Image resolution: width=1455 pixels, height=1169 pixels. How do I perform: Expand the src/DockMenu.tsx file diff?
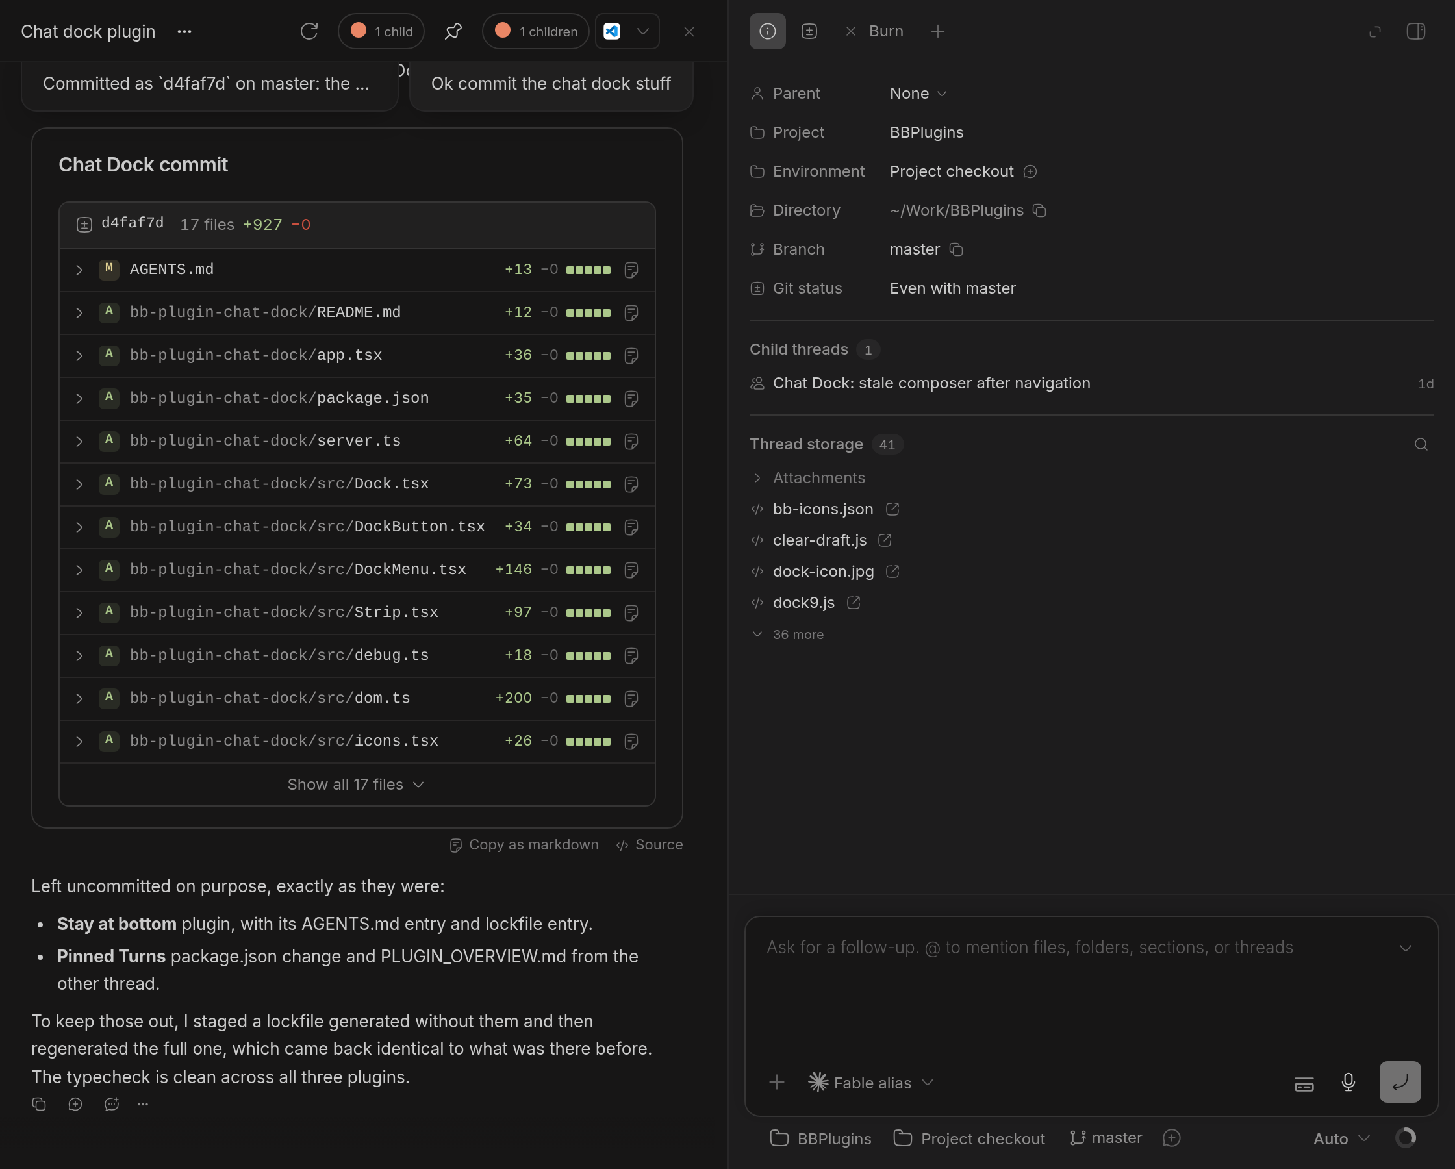tap(79, 570)
